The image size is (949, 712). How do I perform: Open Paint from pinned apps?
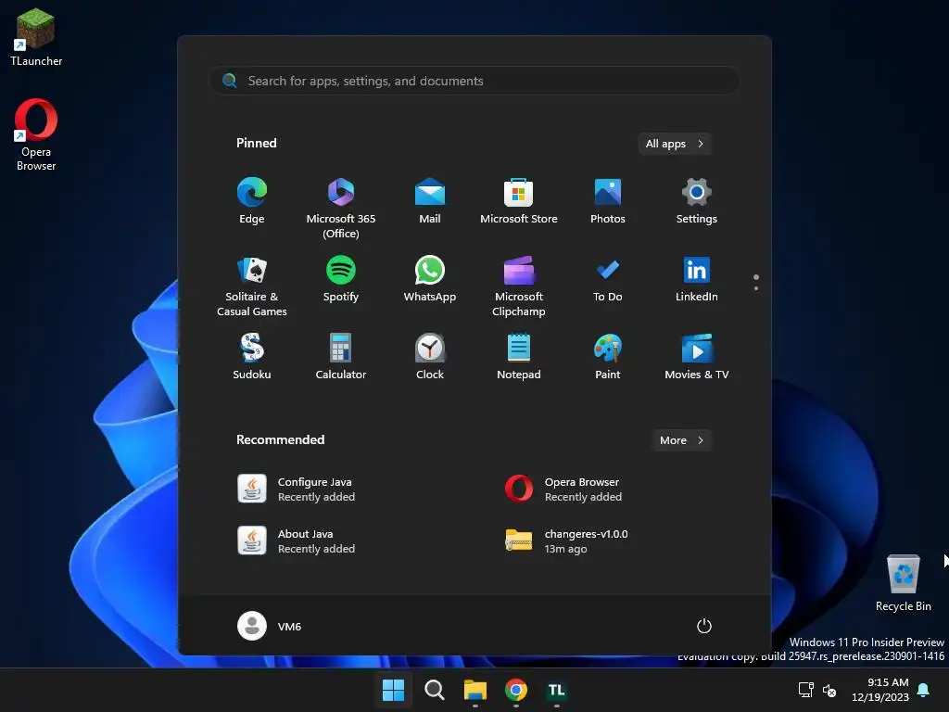[608, 357]
